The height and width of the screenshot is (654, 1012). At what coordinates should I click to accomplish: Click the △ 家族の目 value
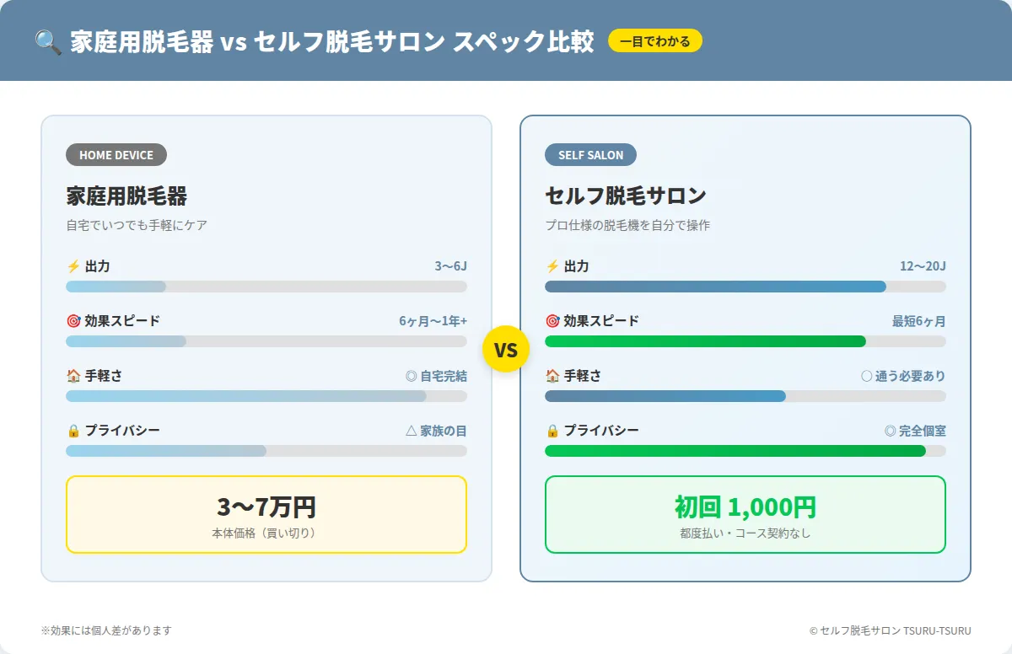click(x=436, y=431)
